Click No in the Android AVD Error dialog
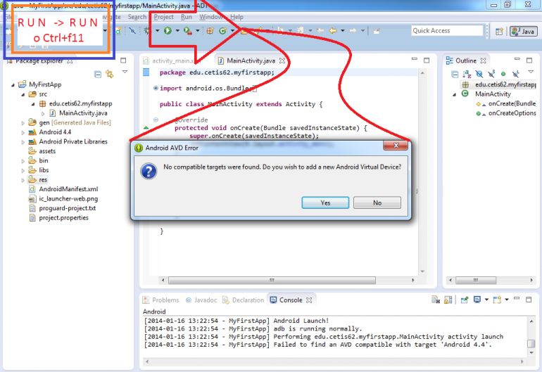542x372 pixels. (377, 203)
